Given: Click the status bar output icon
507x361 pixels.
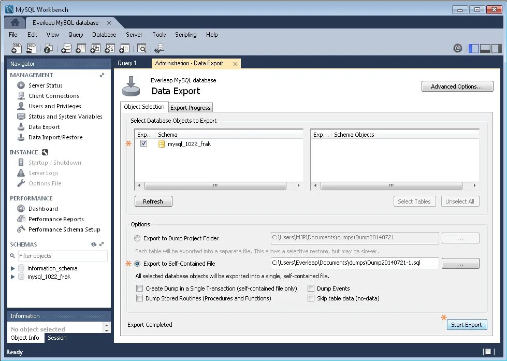Looking at the screenshot, I should (x=488, y=352).
